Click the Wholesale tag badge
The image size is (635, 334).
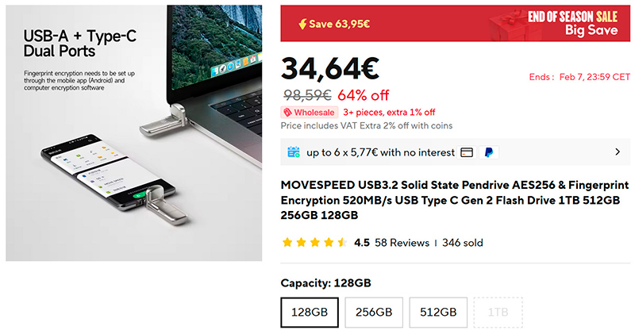309,113
